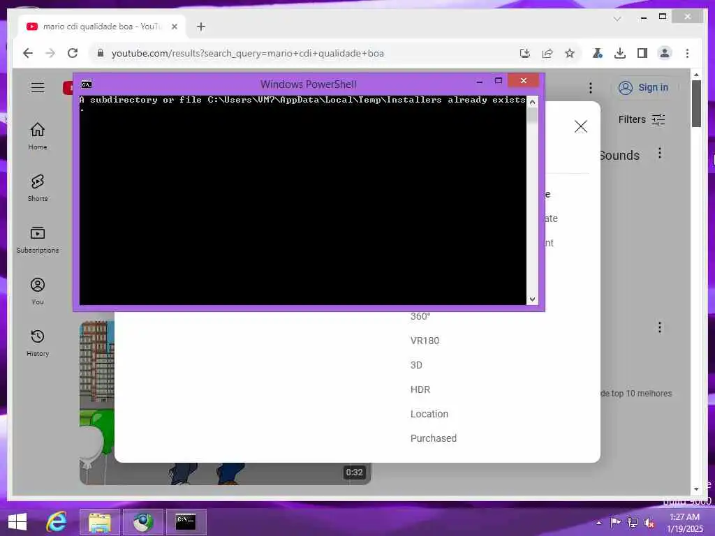715x536 pixels.
Task: Show hidden system tray icons
Action: tap(599, 522)
